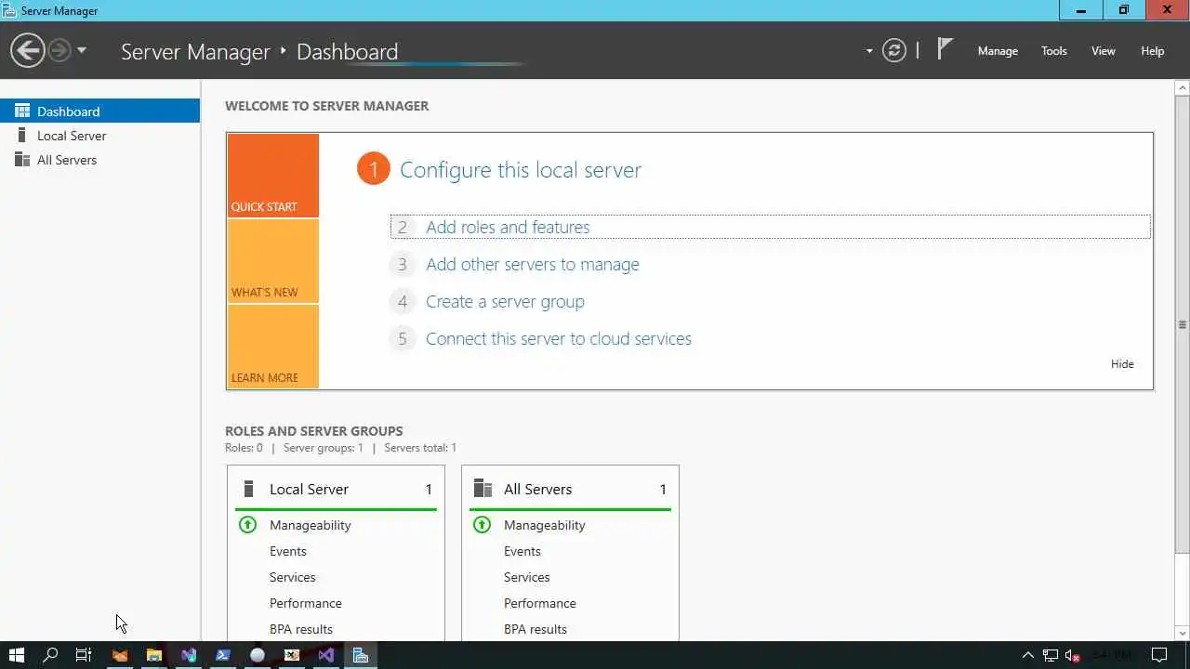Select Dashboard in the left navigation
Screen dimensions: 1190x669
pos(99,111)
